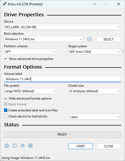Click the status bar text 'Using image: Windows 11 24H2.iso'
Image resolution: width=125 pixels, height=161 pixels.
[26, 158]
